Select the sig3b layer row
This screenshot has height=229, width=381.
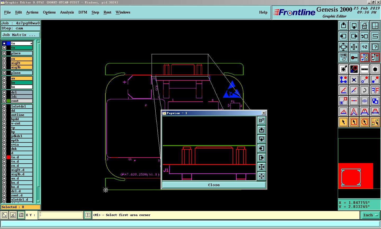[22, 67]
